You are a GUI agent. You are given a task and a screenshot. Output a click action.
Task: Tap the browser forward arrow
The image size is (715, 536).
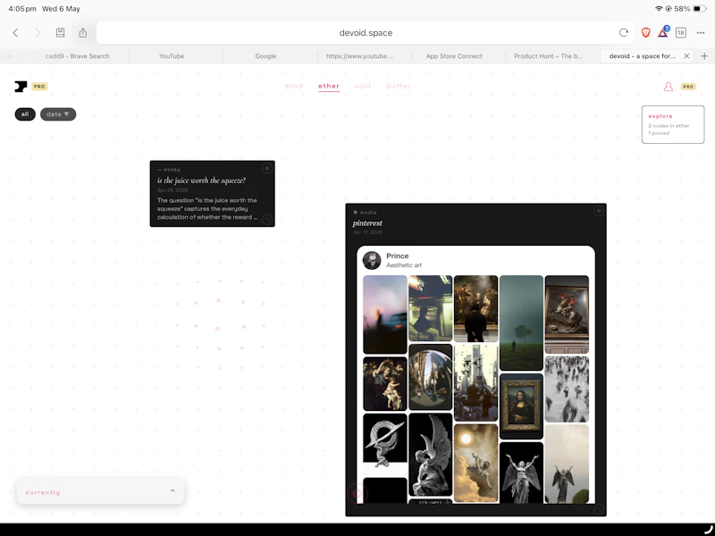click(x=38, y=33)
